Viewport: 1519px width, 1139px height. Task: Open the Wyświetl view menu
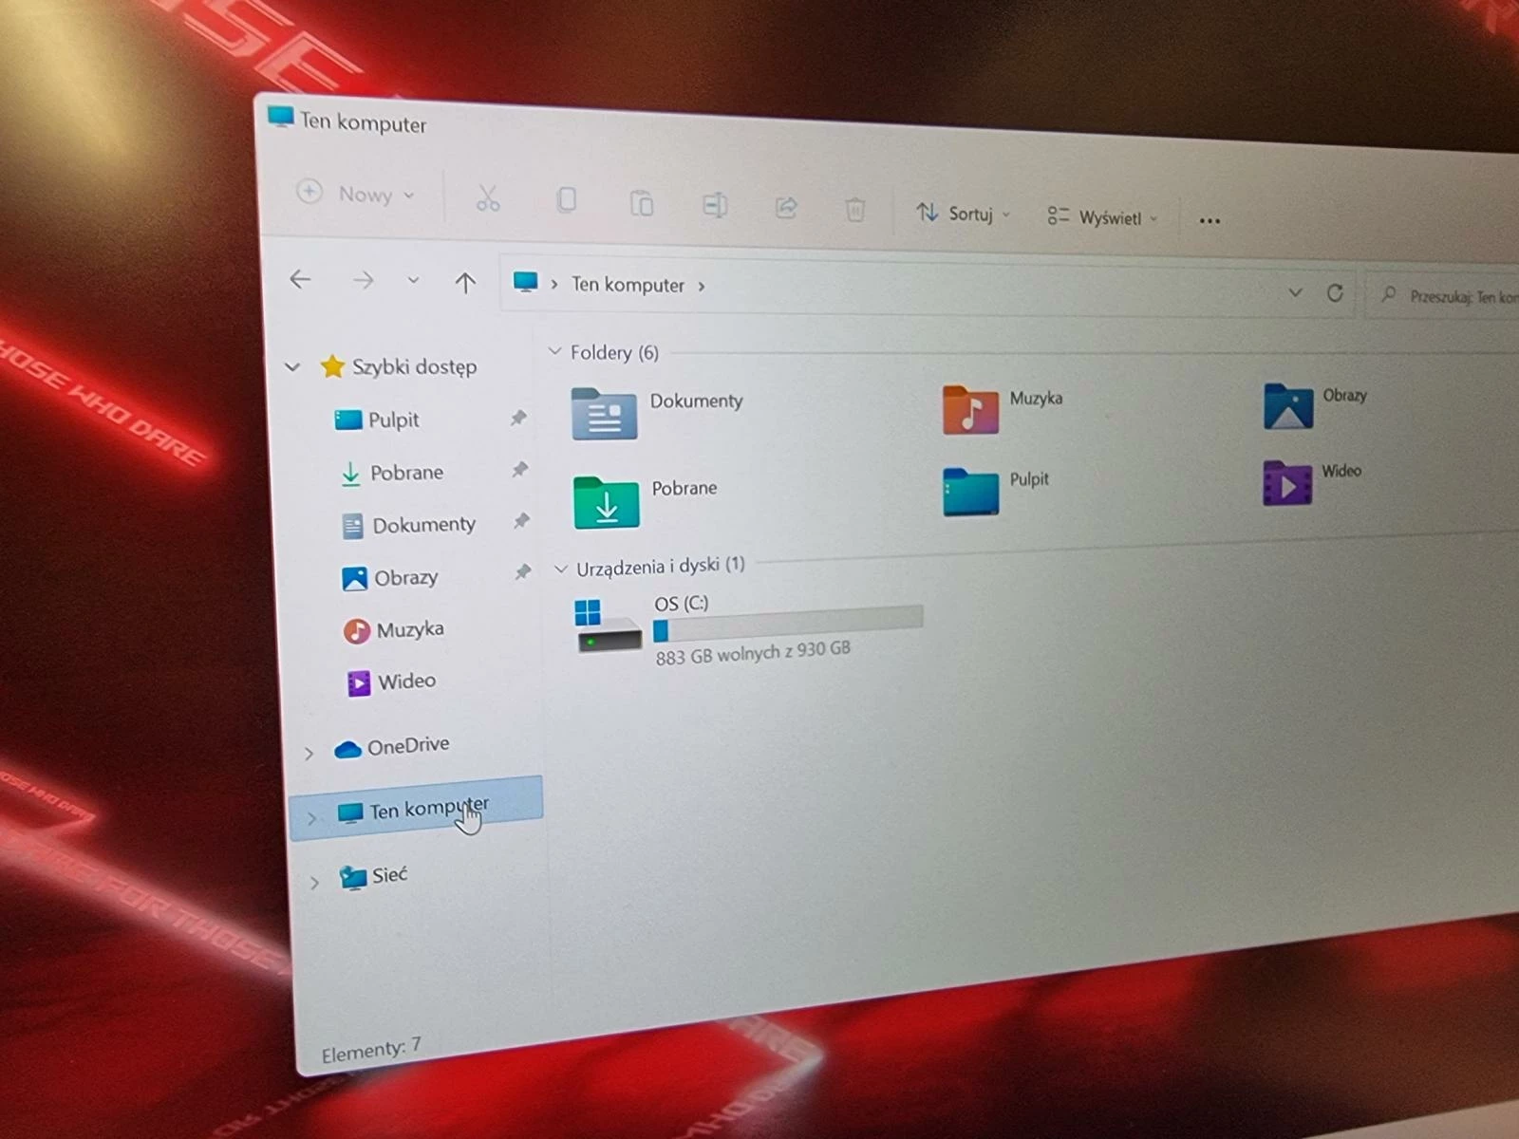[1101, 217]
